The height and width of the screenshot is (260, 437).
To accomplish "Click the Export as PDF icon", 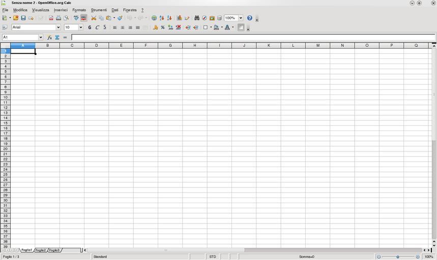I will pos(51,18).
